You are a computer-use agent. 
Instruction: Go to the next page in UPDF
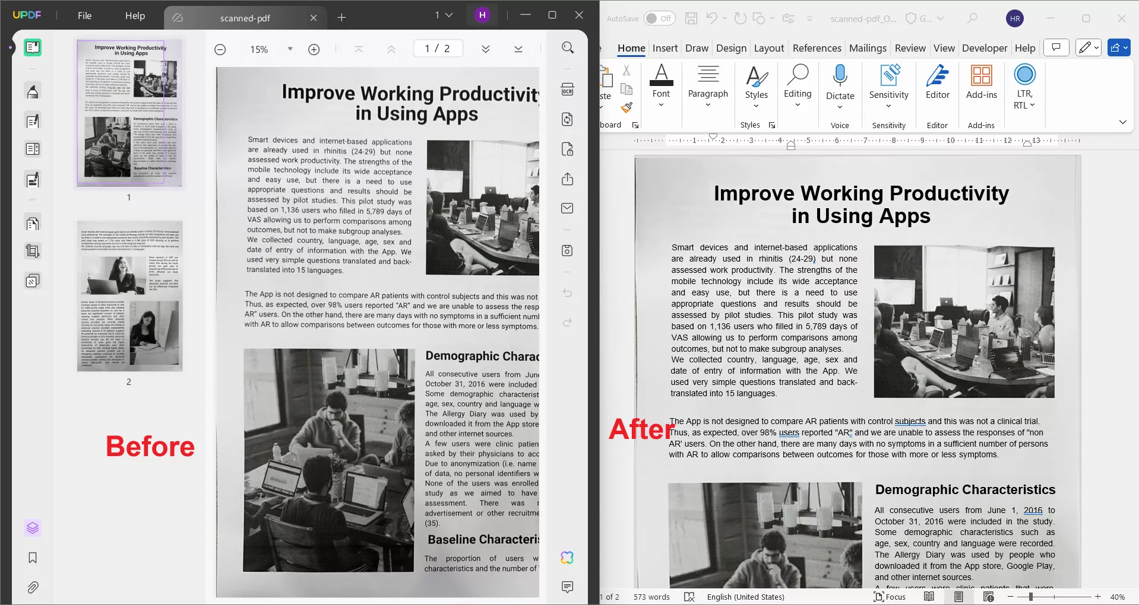tap(486, 49)
